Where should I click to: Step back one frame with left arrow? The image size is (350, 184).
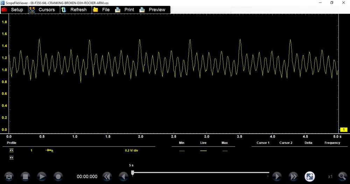(x=123, y=176)
